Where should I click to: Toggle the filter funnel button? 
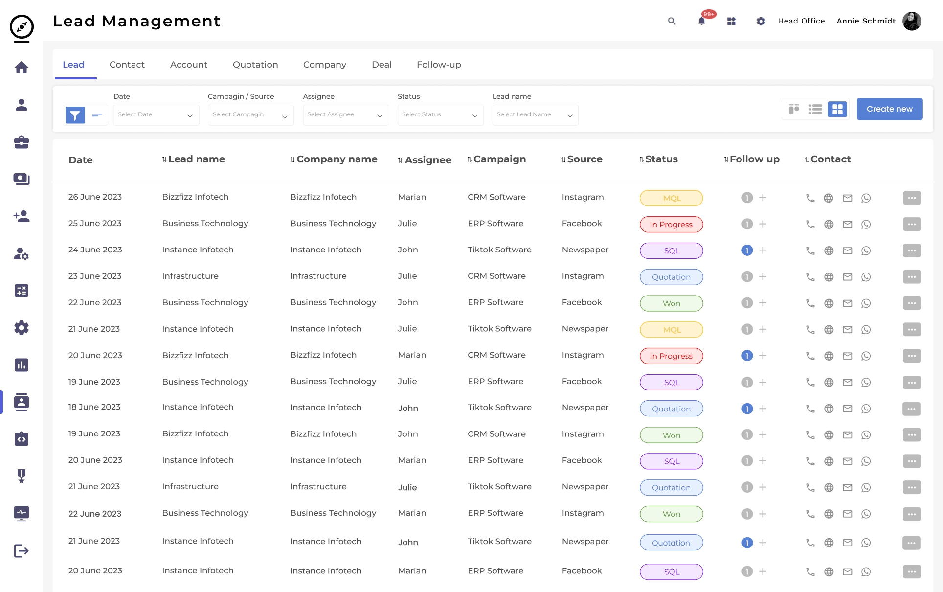[75, 115]
